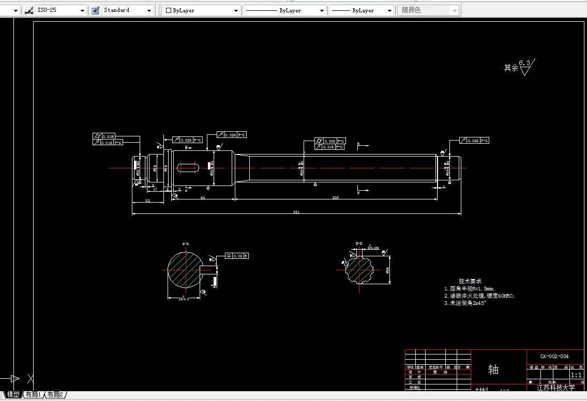Select the overall 531 length dimension
The width and height of the screenshot is (587, 401).
pos(296,212)
